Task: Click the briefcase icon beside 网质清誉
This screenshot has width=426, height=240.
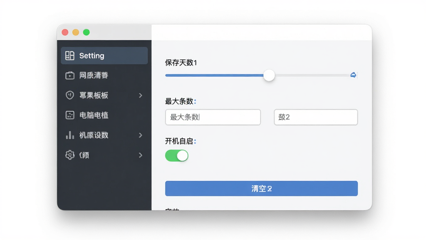Action: [x=70, y=75]
